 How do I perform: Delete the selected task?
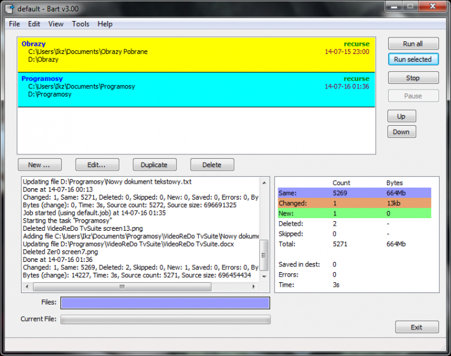click(212, 165)
